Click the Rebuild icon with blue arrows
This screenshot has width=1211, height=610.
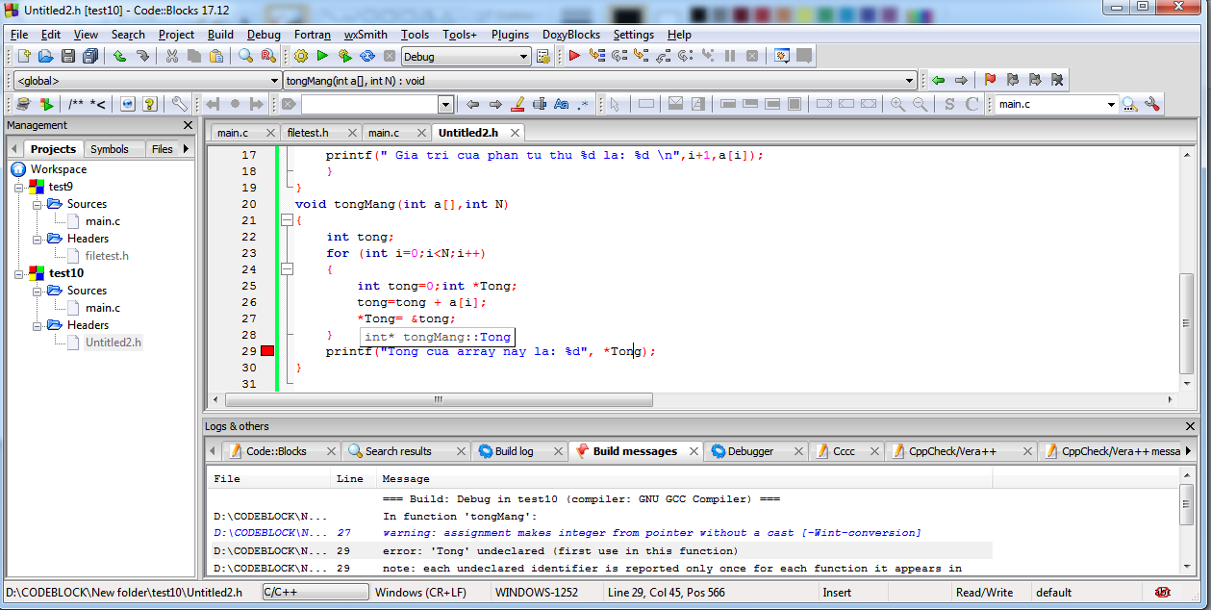(x=366, y=57)
